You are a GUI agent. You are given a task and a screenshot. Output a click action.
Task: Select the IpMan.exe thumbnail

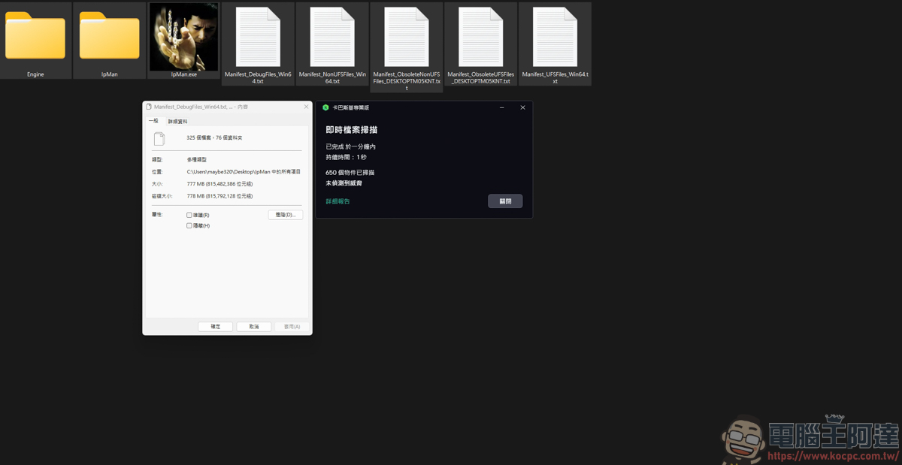point(183,37)
